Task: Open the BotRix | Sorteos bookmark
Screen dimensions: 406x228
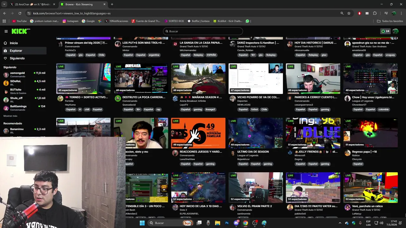Action: tap(199, 21)
